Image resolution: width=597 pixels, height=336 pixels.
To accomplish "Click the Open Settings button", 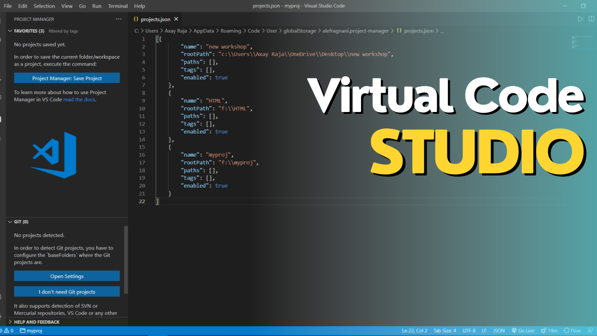I will point(67,276).
